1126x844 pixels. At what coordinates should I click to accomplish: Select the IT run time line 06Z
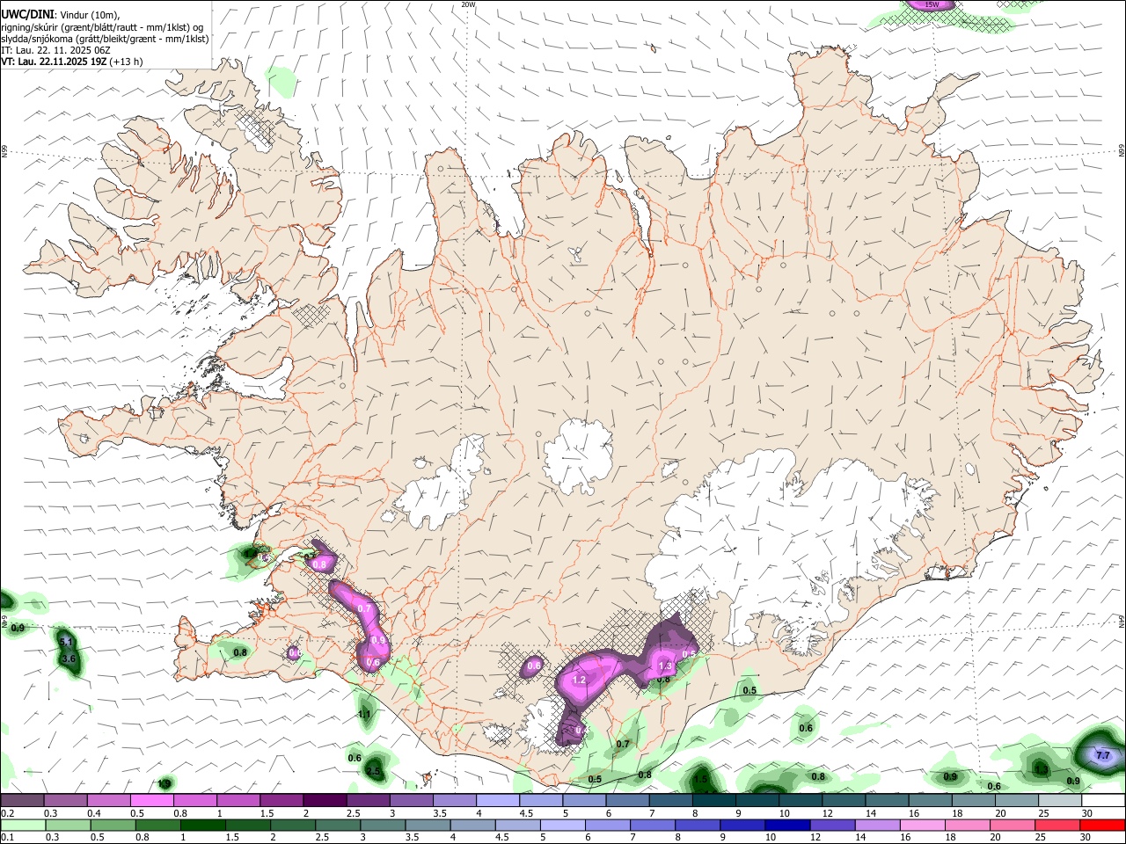56,50
